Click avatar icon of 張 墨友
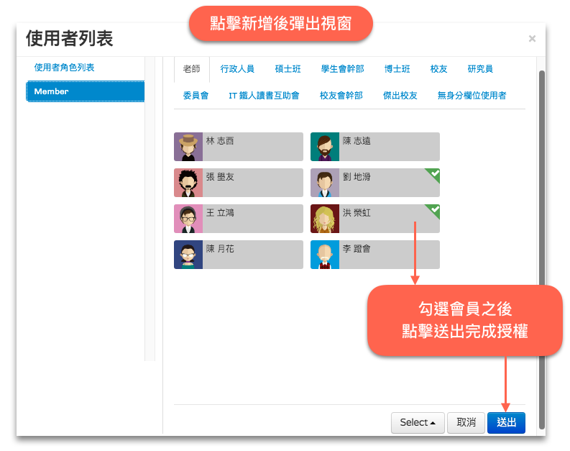570x451 pixels. click(188, 183)
